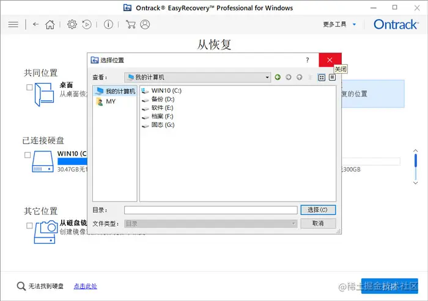Open the info icon in toolbar

point(108,24)
